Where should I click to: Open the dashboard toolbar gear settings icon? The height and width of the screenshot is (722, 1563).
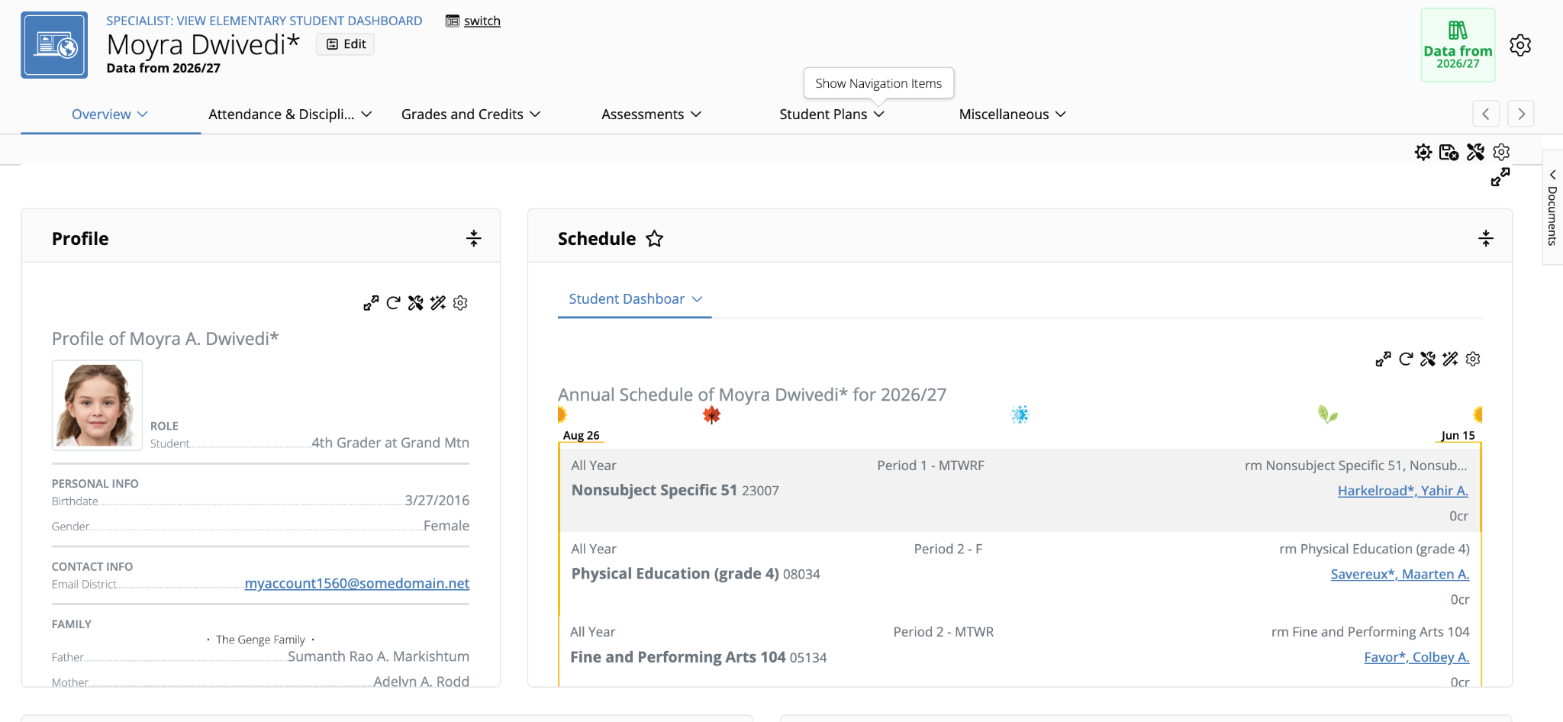click(x=1501, y=152)
